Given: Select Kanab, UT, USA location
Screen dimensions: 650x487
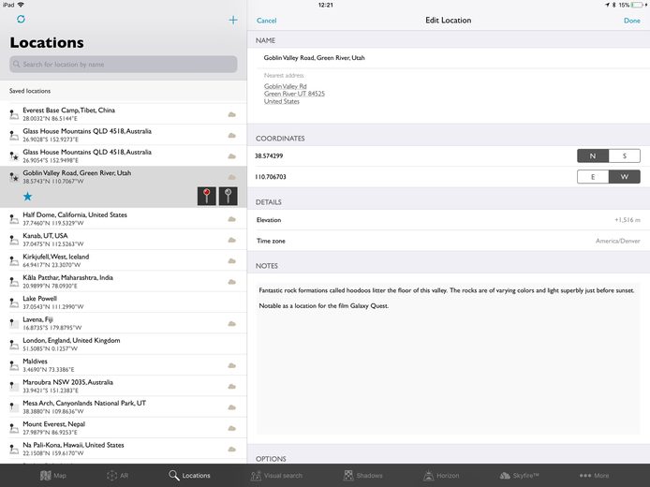Looking at the screenshot, I should (x=124, y=240).
